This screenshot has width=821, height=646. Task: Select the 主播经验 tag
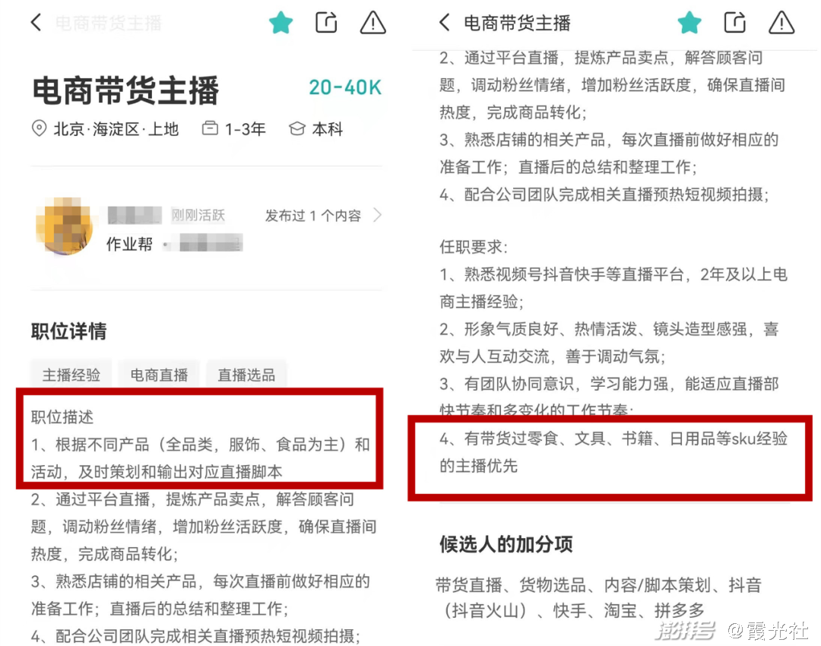(x=71, y=375)
